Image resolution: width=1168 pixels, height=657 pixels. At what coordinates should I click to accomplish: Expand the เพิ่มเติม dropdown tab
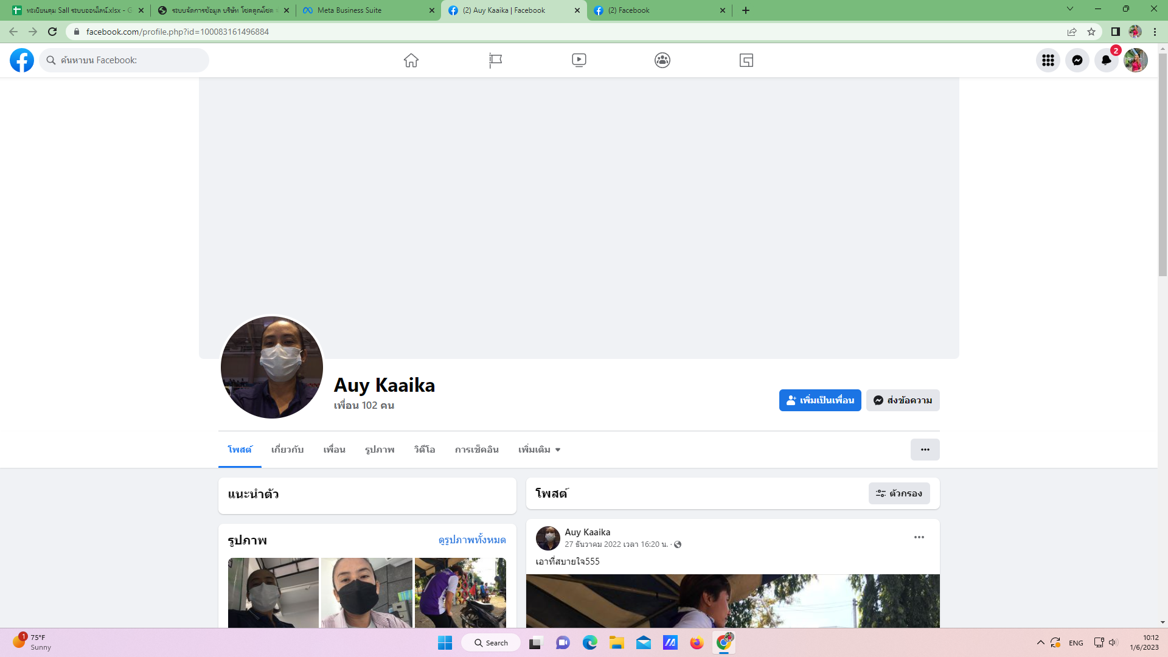[x=539, y=450]
